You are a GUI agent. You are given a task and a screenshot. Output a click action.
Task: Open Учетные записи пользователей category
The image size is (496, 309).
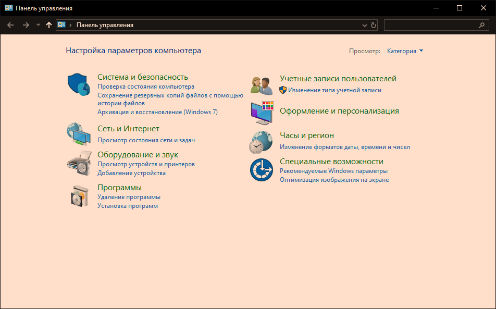pyautogui.click(x=338, y=79)
